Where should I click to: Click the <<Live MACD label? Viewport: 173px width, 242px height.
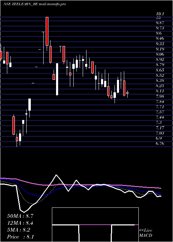146,233
